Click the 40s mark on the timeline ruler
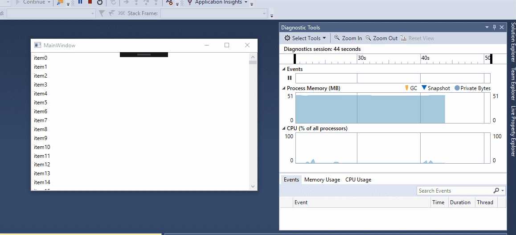The image size is (516, 235). (425, 58)
